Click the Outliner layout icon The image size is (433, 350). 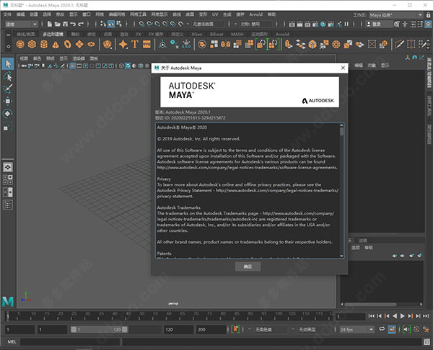8,205
